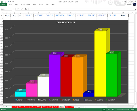Click the Select All corner triangle

[x=2, y=13]
